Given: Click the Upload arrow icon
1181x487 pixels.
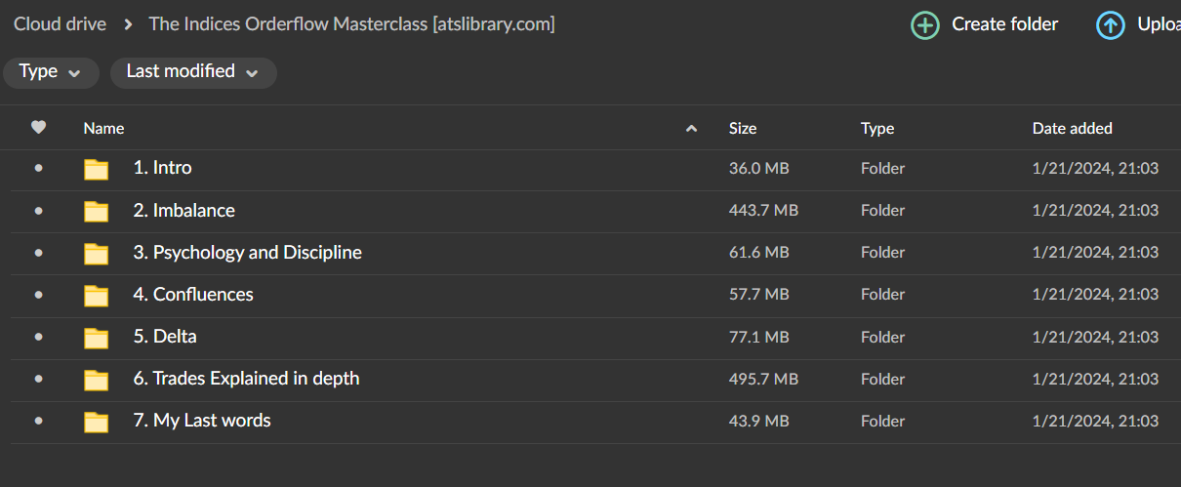Looking at the screenshot, I should [1110, 25].
